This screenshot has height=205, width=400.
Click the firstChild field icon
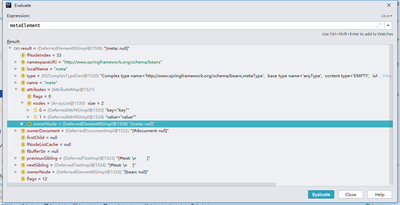[23, 138]
